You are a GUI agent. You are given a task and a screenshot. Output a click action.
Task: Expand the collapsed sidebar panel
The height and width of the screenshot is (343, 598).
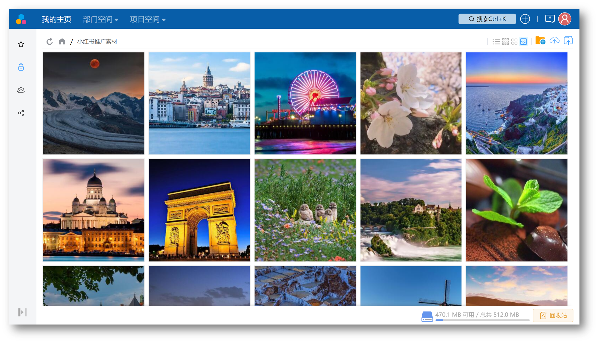click(22, 312)
